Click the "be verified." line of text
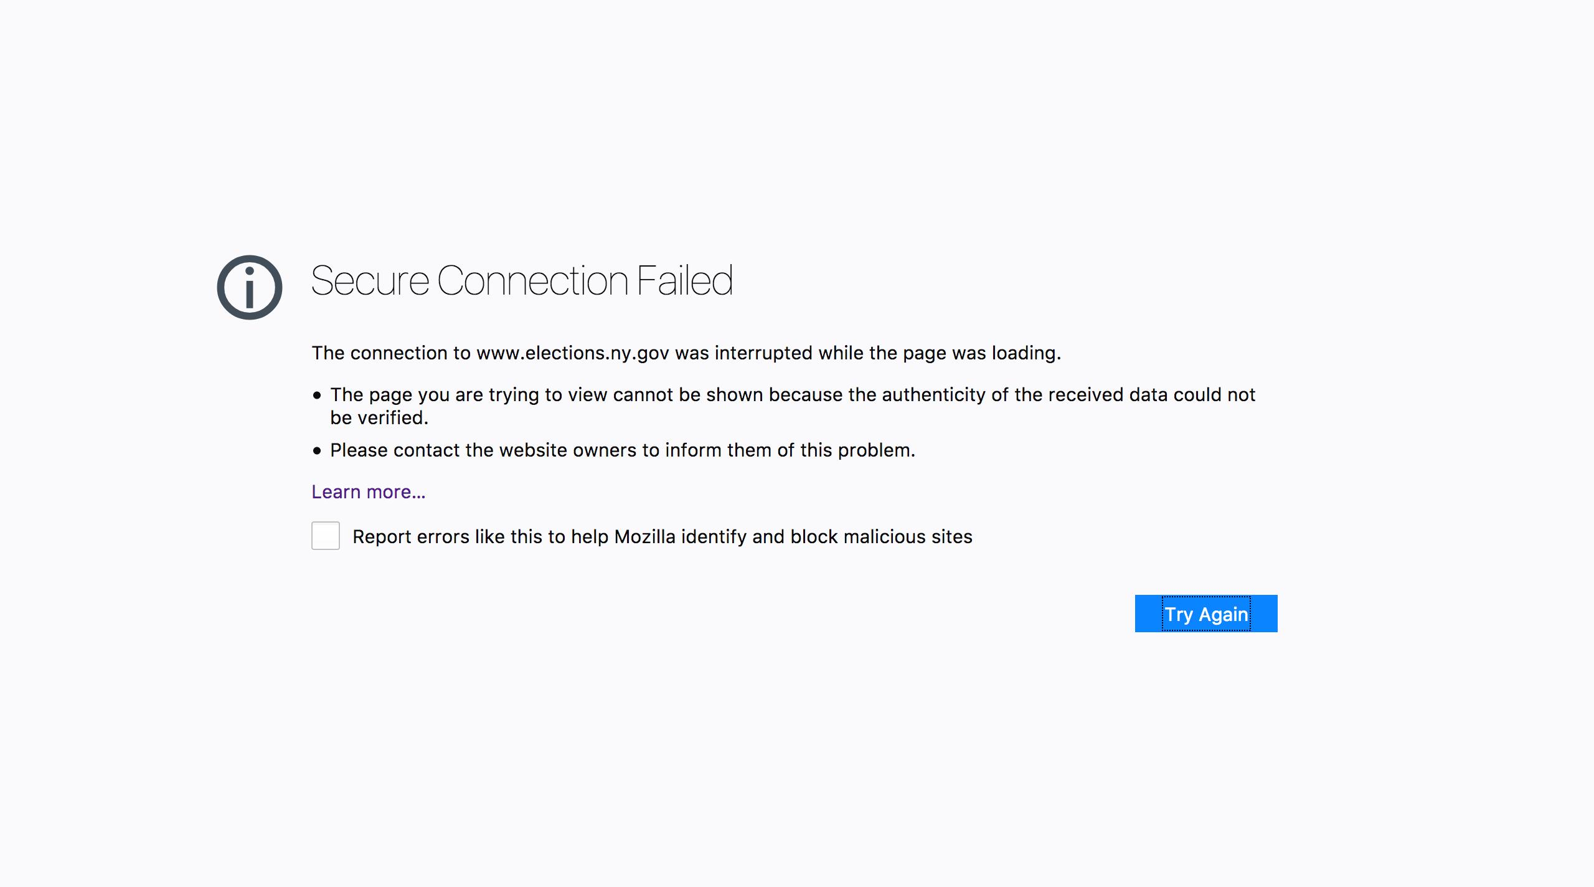1594x887 pixels. point(379,418)
